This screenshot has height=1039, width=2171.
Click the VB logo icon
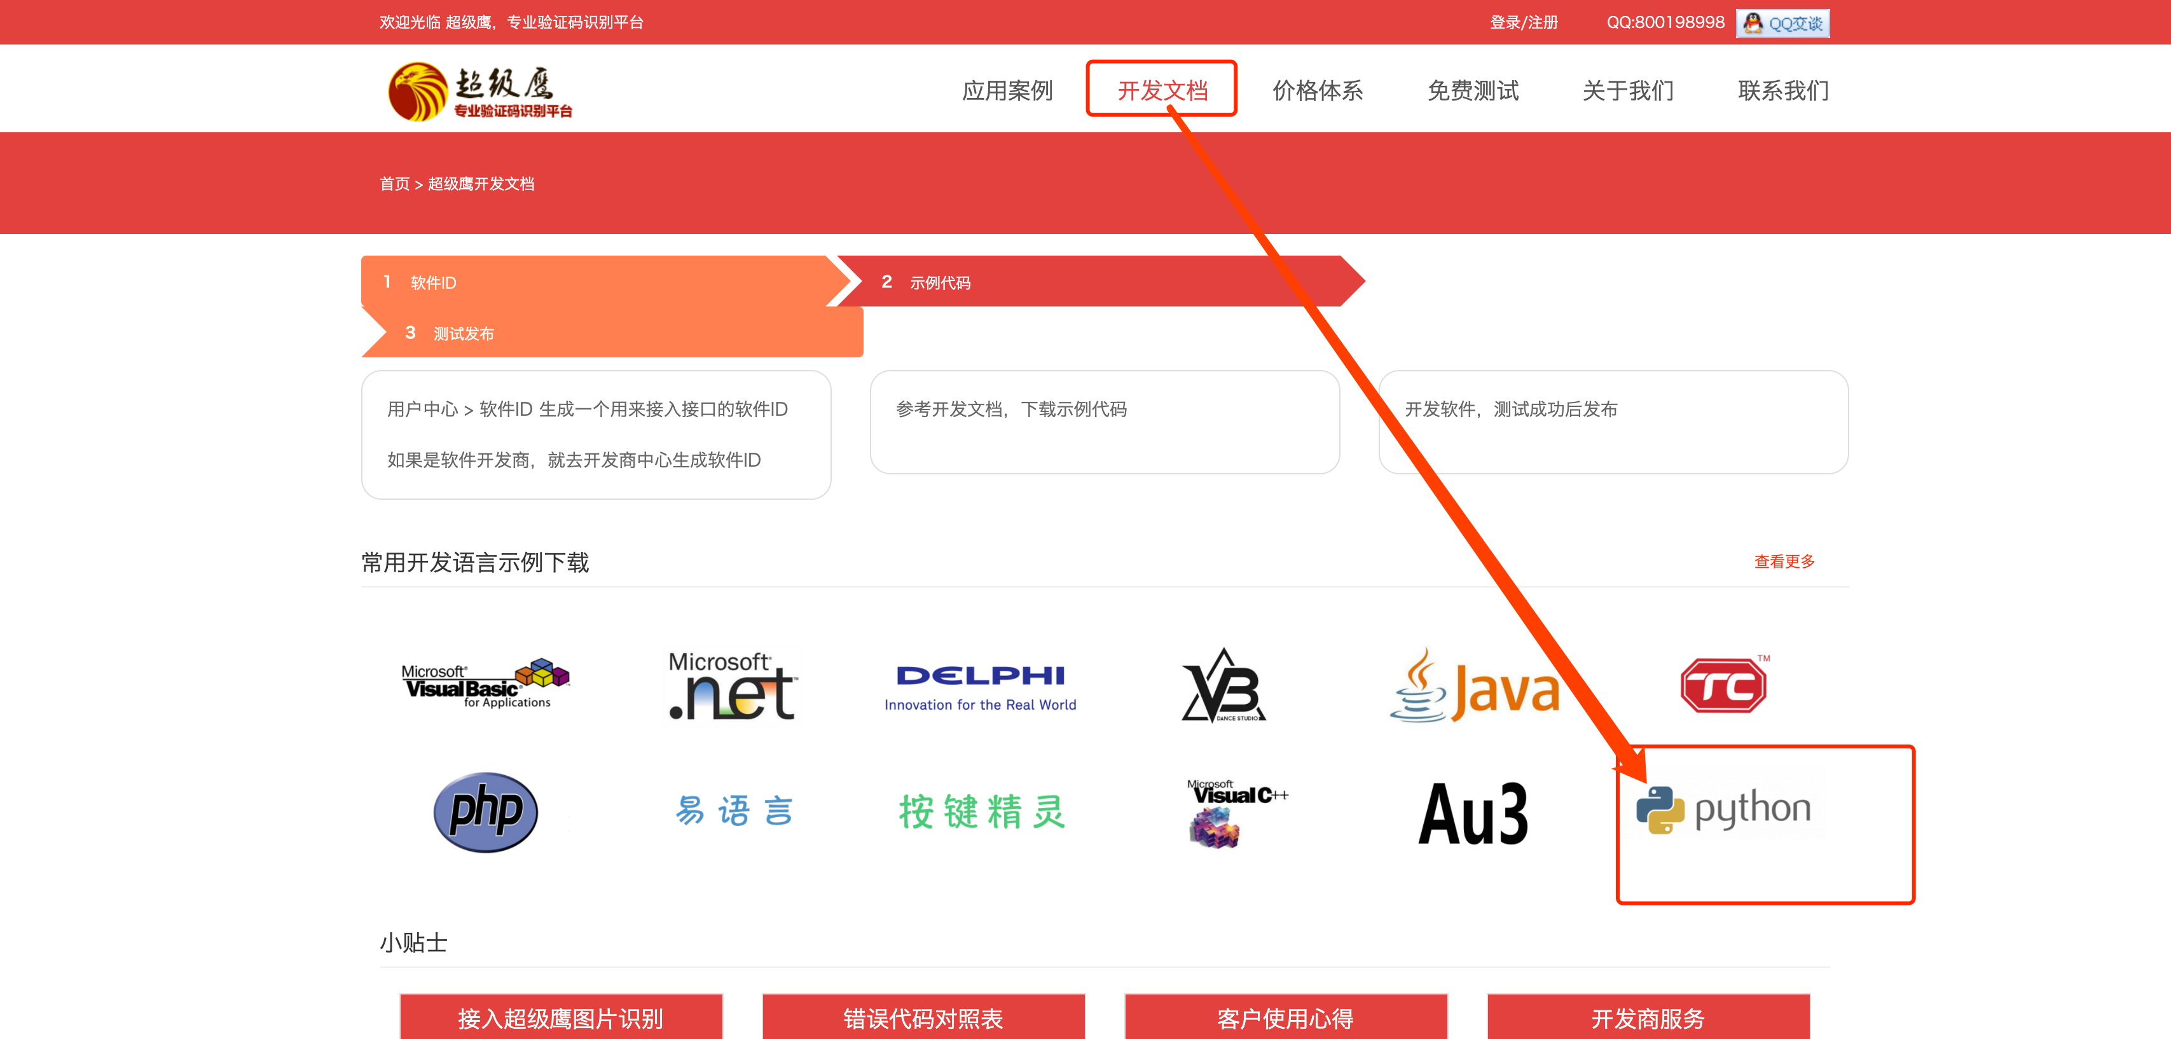click(x=1223, y=686)
